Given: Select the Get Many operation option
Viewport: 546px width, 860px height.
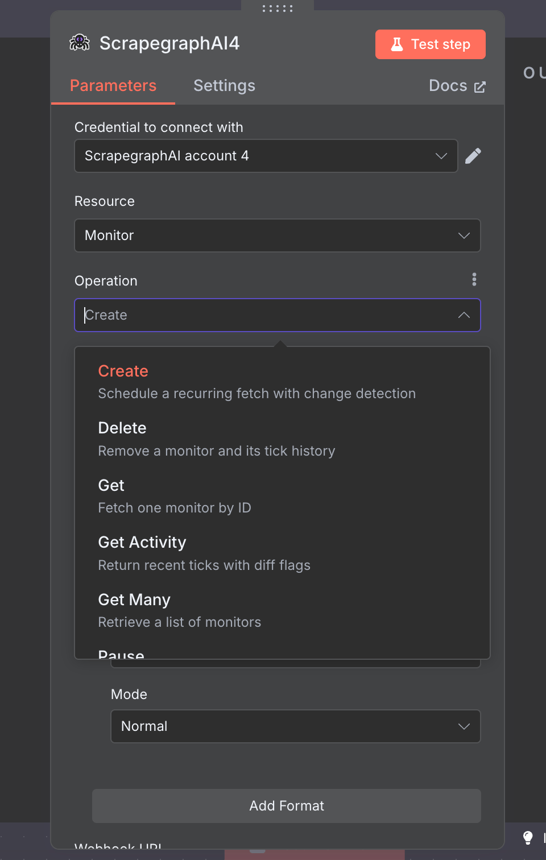Looking at the screenshot, I should 282,610.
